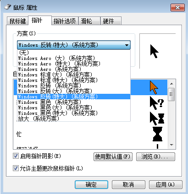Close the 鼠标 属性 dialog
Viewport: 188px width, 194px height.
coord(177,7)
